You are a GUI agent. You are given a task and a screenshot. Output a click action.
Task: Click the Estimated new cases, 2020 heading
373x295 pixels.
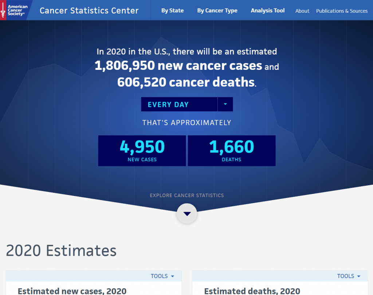[72, 291]
